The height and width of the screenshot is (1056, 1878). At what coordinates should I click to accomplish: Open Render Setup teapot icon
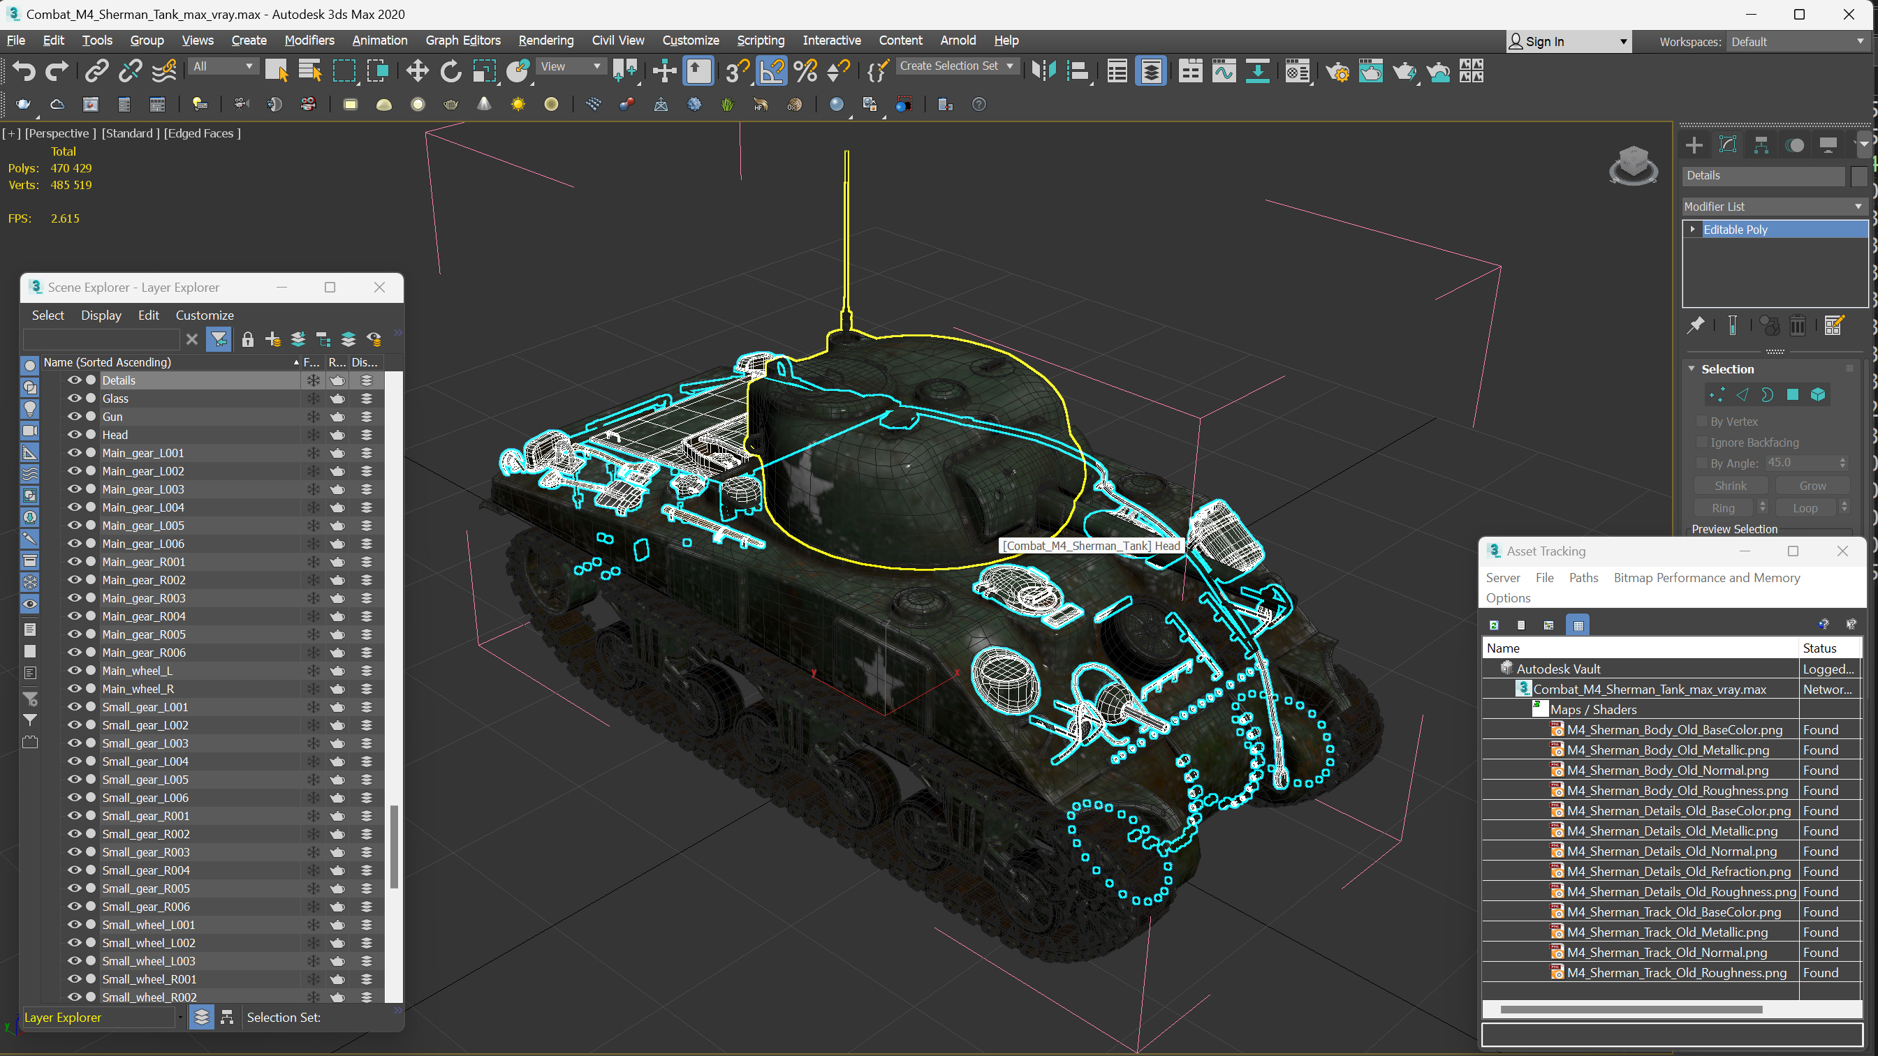point(1337,70)
